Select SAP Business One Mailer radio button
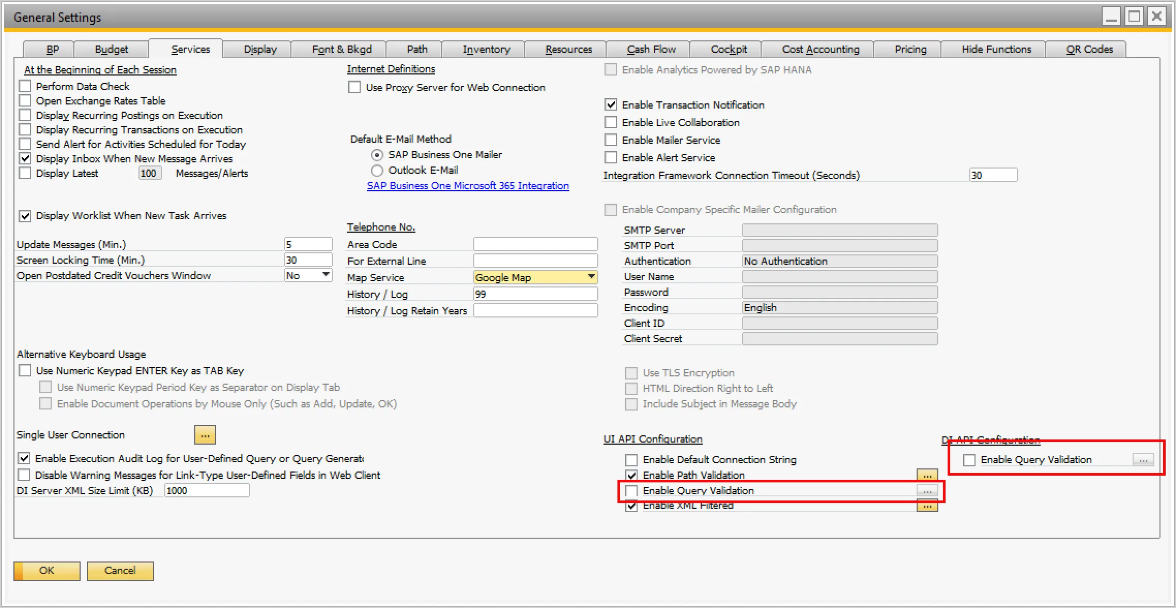Screen dimensions: 1176x608 click(377, 155)
